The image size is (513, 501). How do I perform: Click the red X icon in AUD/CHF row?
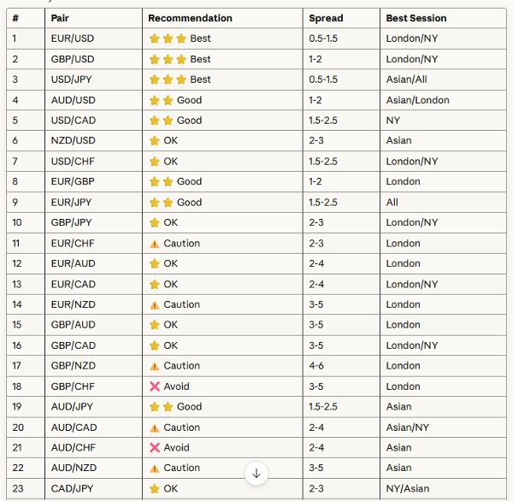(x=155, y=448)
